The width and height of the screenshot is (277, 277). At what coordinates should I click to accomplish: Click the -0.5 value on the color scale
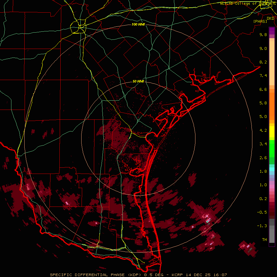(x=262, y=212)
